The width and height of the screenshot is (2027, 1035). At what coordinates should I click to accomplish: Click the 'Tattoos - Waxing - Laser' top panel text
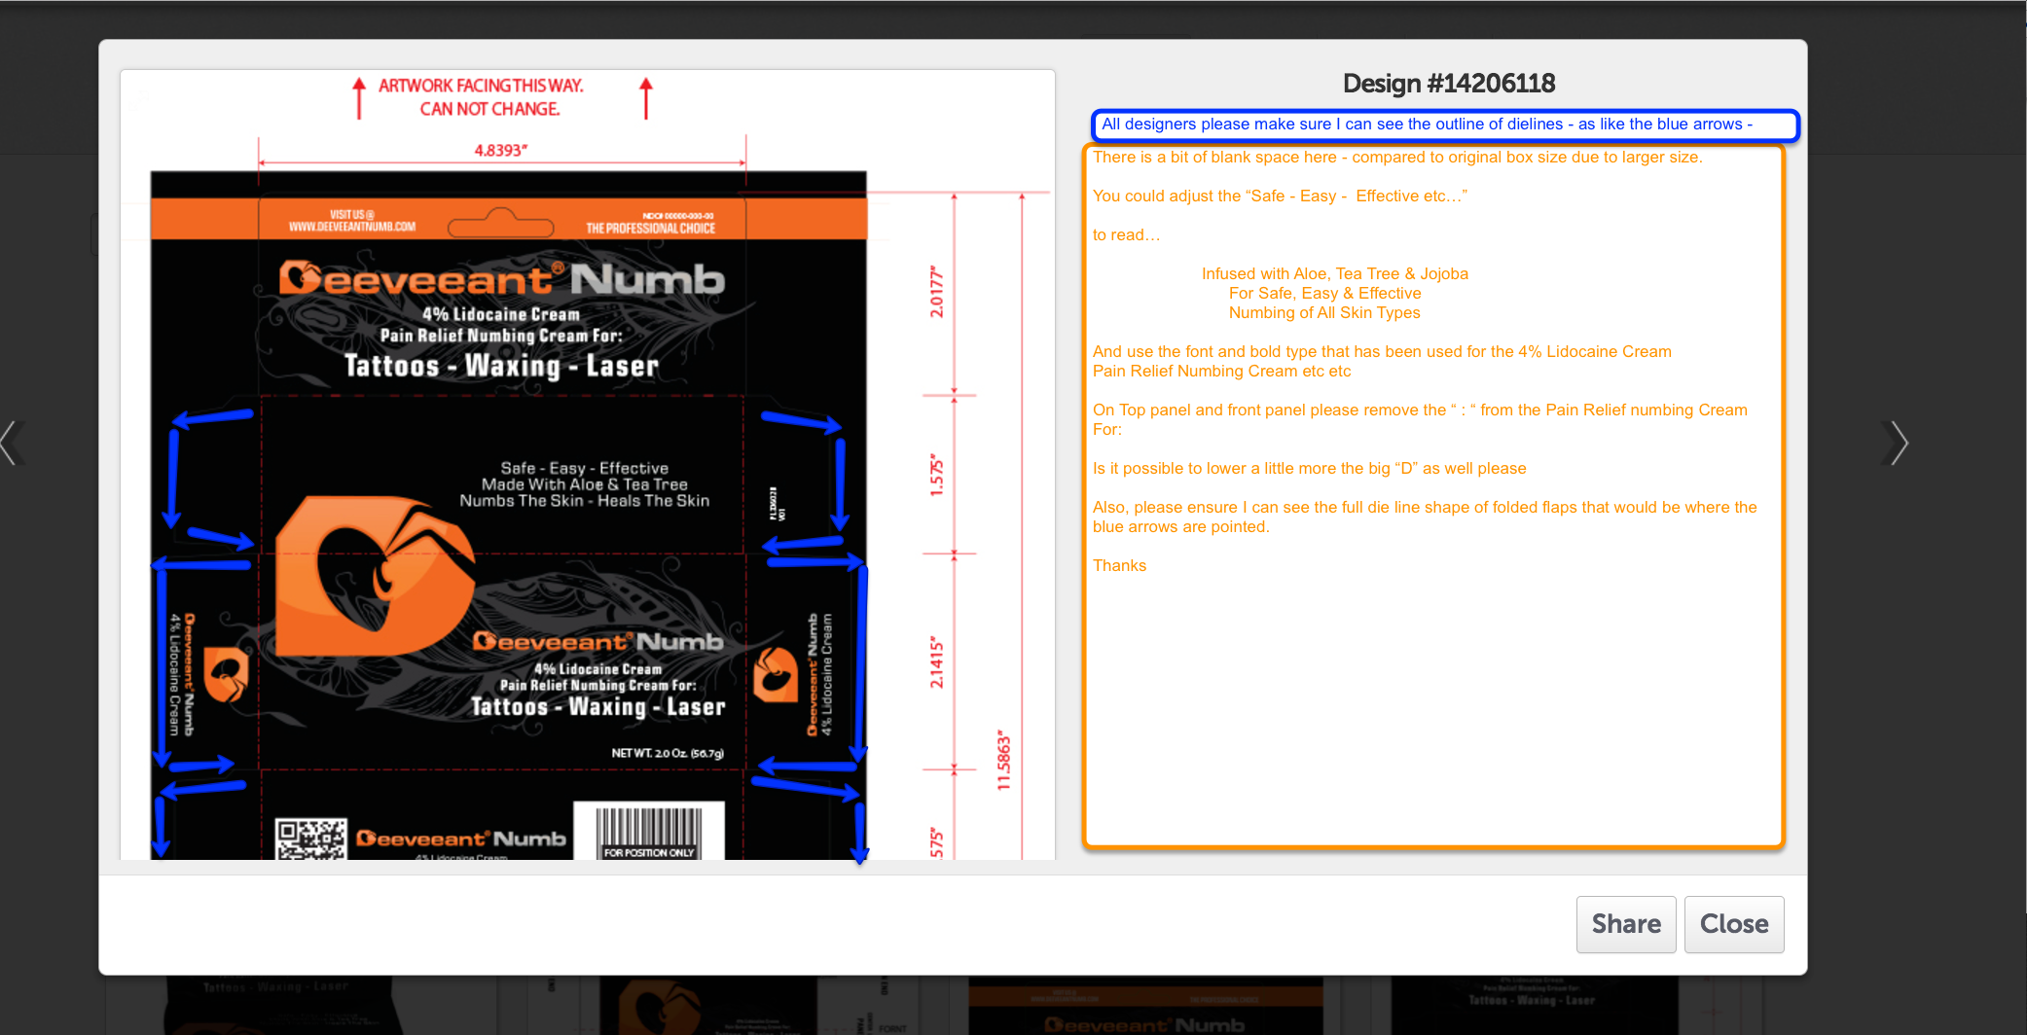[501, 366]
